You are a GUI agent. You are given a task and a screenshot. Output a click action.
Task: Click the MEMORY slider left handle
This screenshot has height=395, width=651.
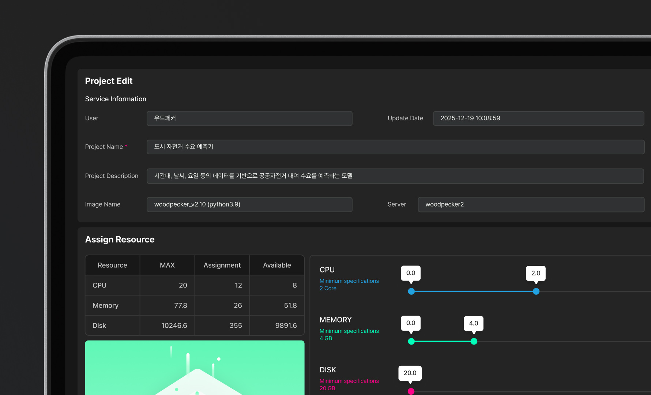click(x=411, y=342)
